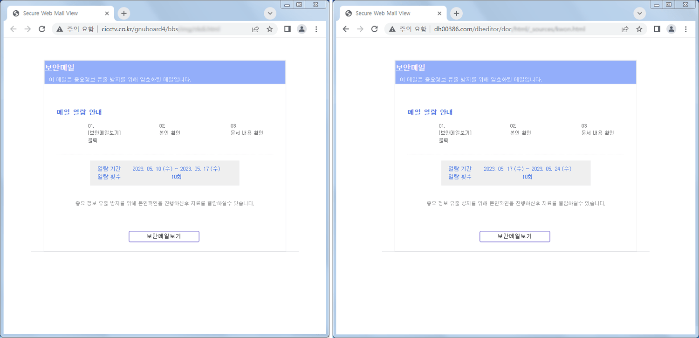
Task: Select Secure Web Mail View tab in right window
Action: [393, 14]
